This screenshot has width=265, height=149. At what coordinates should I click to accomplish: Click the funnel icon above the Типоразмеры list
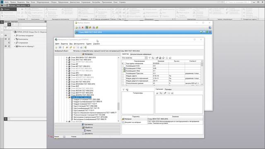(x=123, y=90)
